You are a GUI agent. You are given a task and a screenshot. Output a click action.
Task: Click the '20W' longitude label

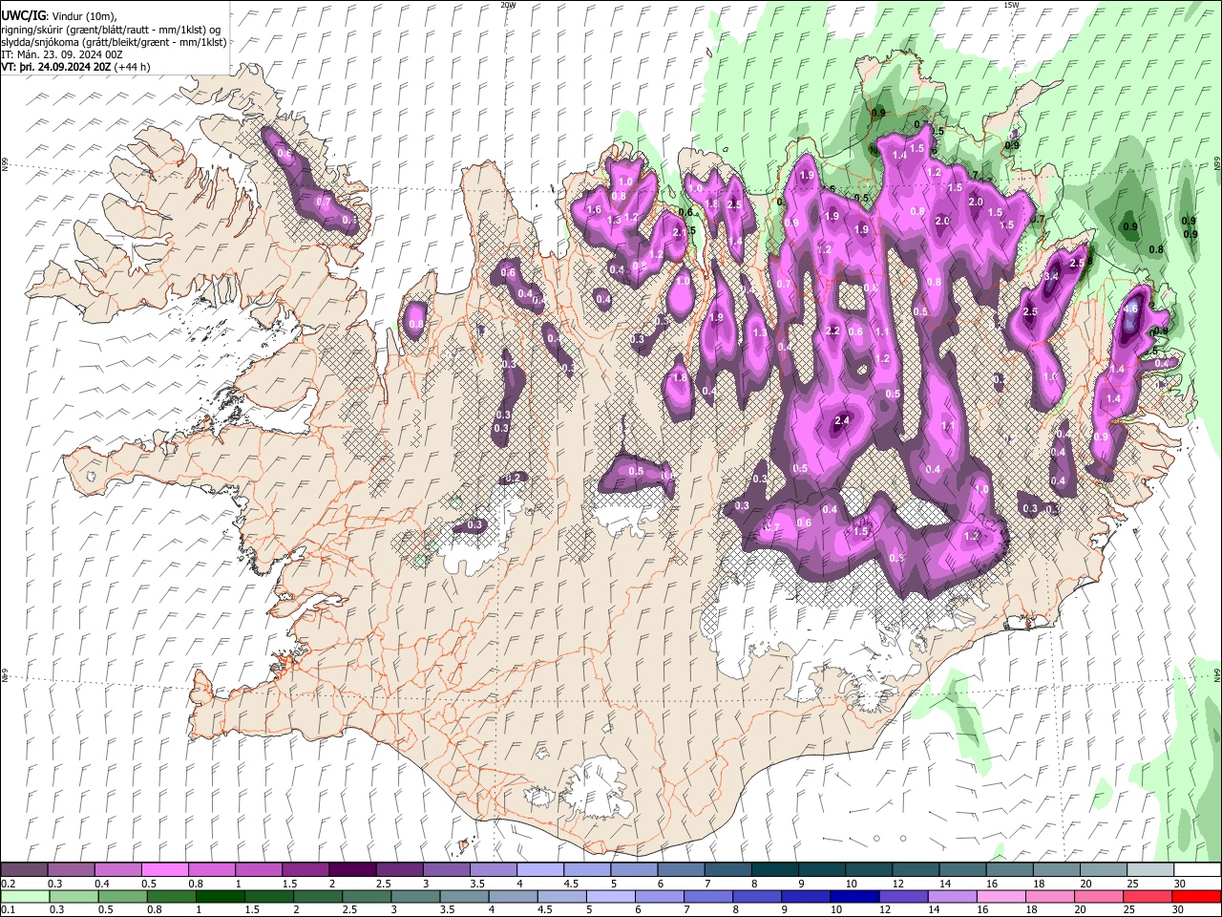tap(508, 5)
